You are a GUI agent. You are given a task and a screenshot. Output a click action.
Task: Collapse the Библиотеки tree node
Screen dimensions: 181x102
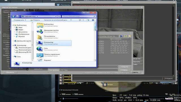(x=13, y=25)
